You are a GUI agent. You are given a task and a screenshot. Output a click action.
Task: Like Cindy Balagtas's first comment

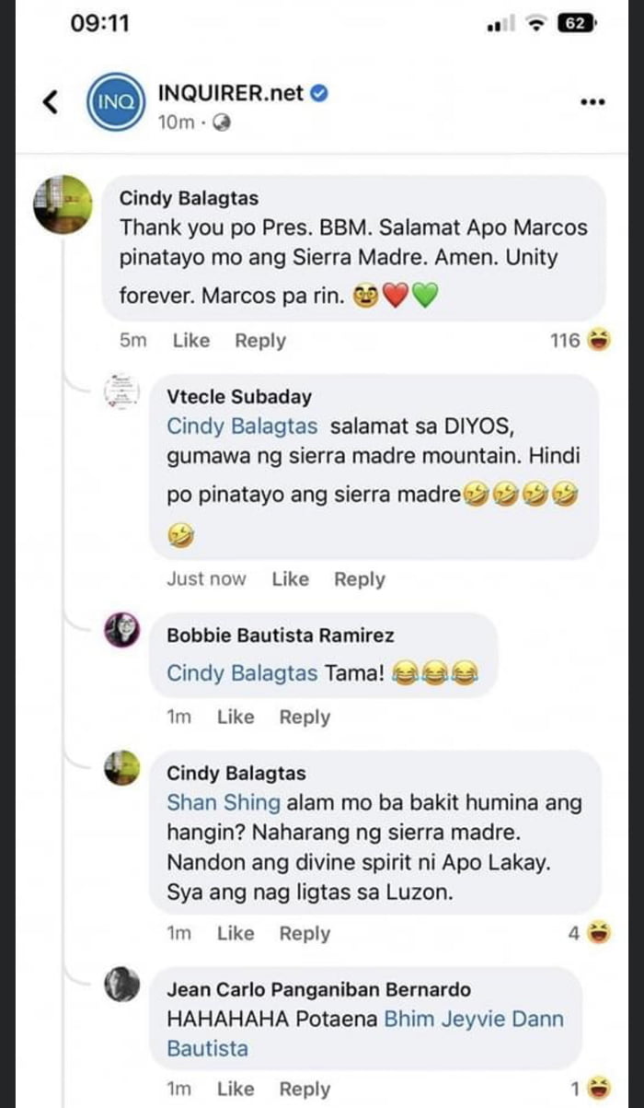190,340
